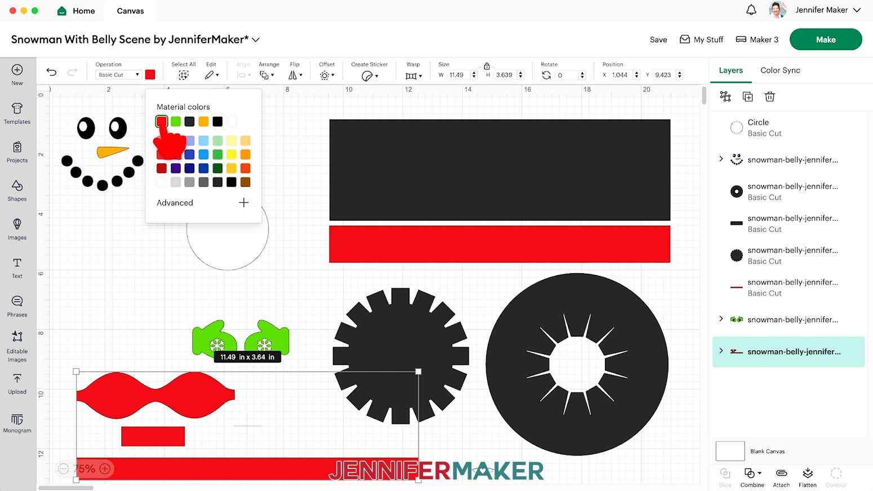
Task: Select the Maker 3 machine
Action: click(x=757, y=39)
